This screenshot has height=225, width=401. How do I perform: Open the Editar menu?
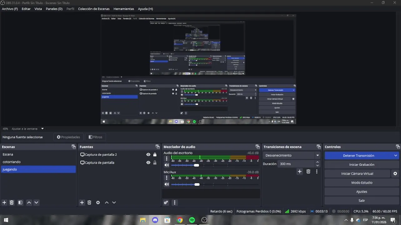[26, 9]
